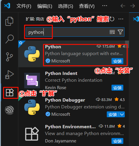
Task: Go back with the left arrow
Action: click(x=123, y=6)
